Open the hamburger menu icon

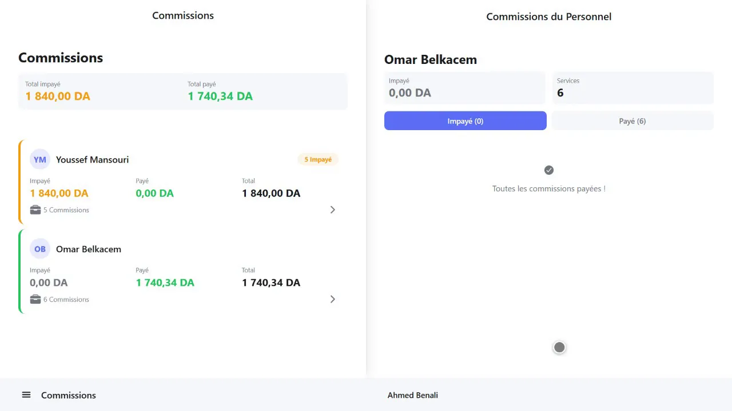pos(26,395)
